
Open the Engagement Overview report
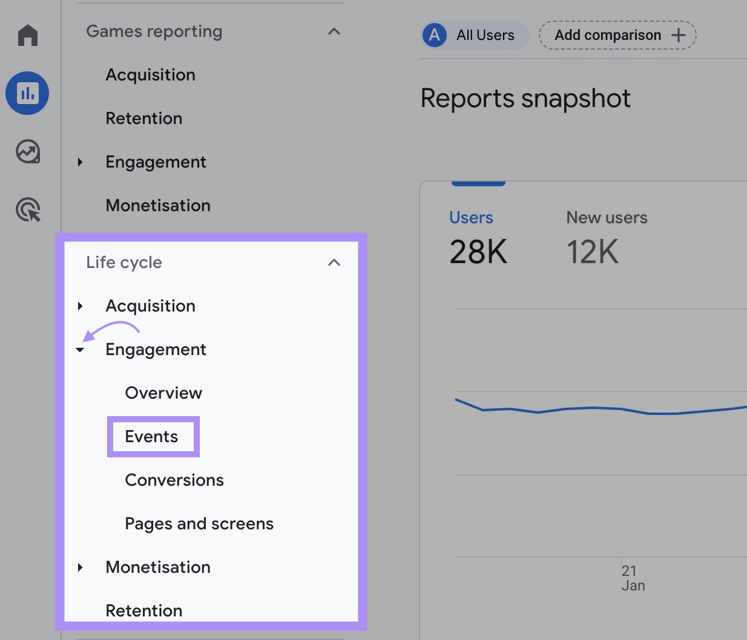pyautogui.click(x=163, y=393)
